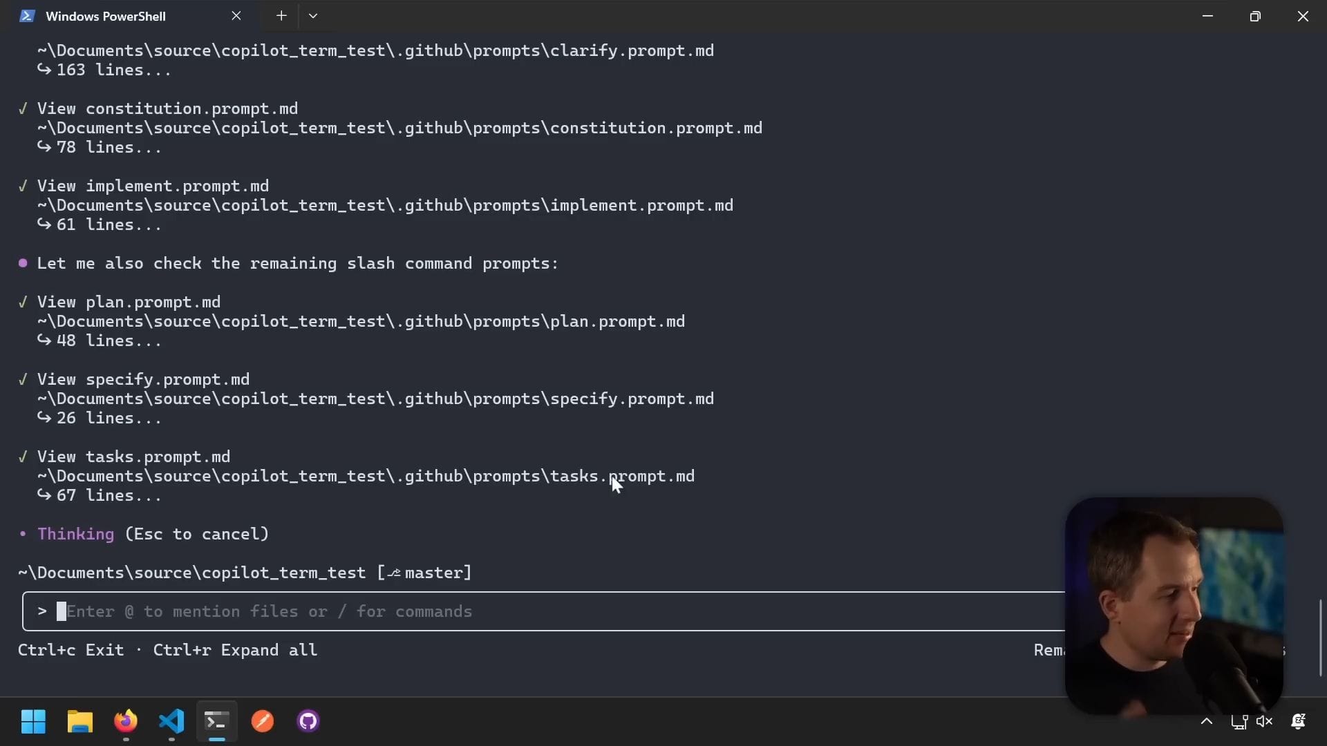Open GitHub Desktop from taskbar
Screen dimensions: 1327x746
(308, 722)
